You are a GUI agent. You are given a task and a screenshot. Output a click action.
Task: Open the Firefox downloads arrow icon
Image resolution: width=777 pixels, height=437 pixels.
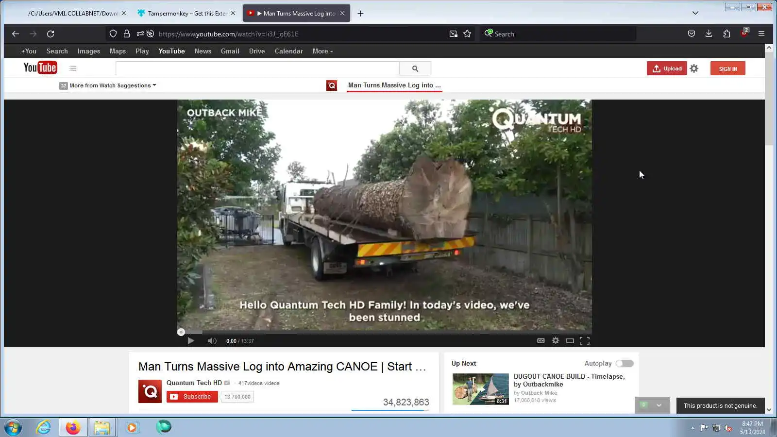[709, 34]
